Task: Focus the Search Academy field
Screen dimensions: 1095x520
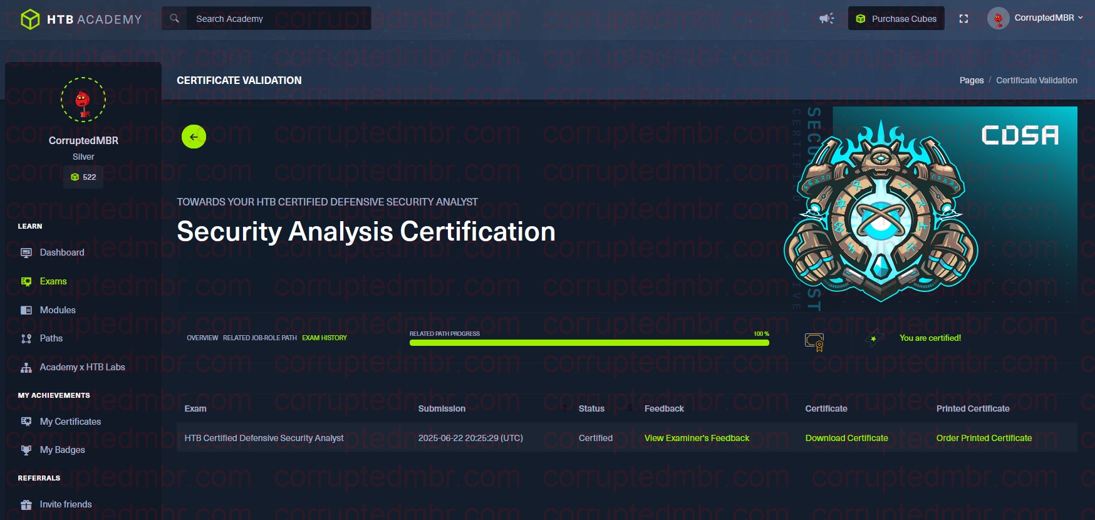Action: click(279, 19)
